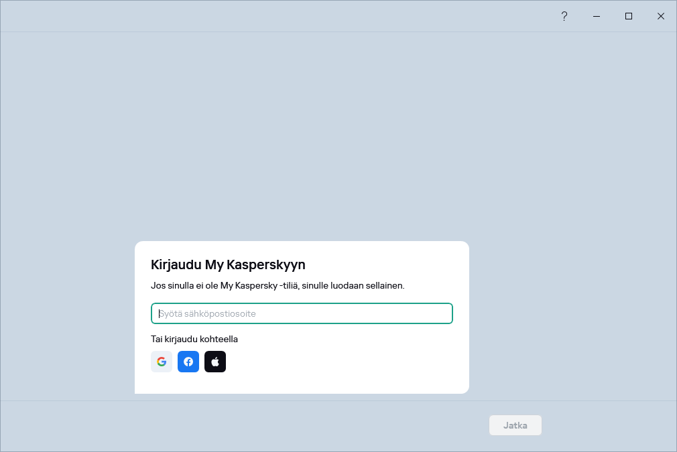Maximize the application window

(628, 15)
